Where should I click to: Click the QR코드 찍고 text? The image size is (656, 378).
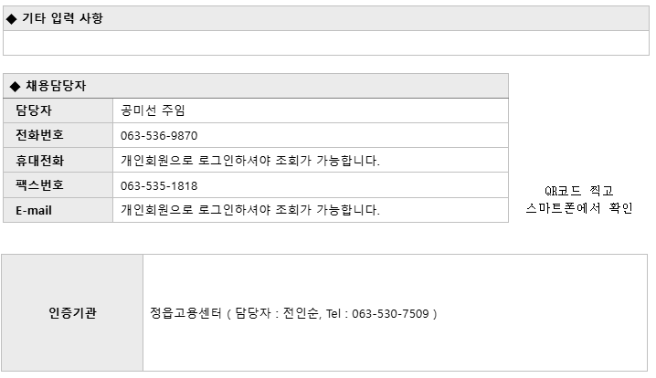(578, 191)
